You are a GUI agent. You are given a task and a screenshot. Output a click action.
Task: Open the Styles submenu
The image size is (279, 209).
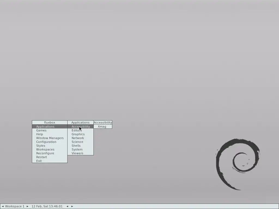[50, 146]
